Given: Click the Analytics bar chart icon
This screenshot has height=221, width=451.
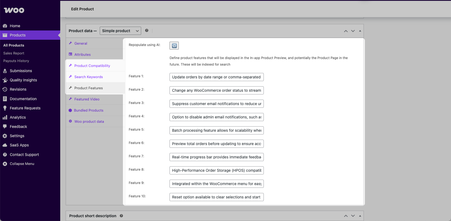Looking at the screenshot, I should (5, 117).
